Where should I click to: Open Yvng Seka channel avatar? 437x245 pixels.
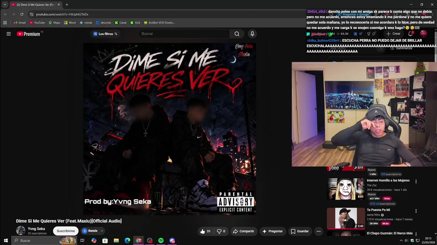pos(20,231)
